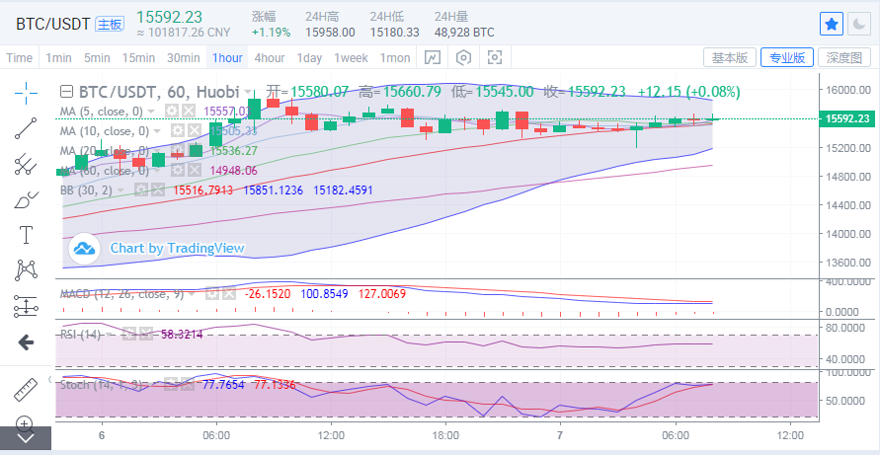The width and height of the screenshot is (880, 455).
Task: Open MA (20, close, 0) settings gear
Action: pyautogui.click(x=178, y=150)
